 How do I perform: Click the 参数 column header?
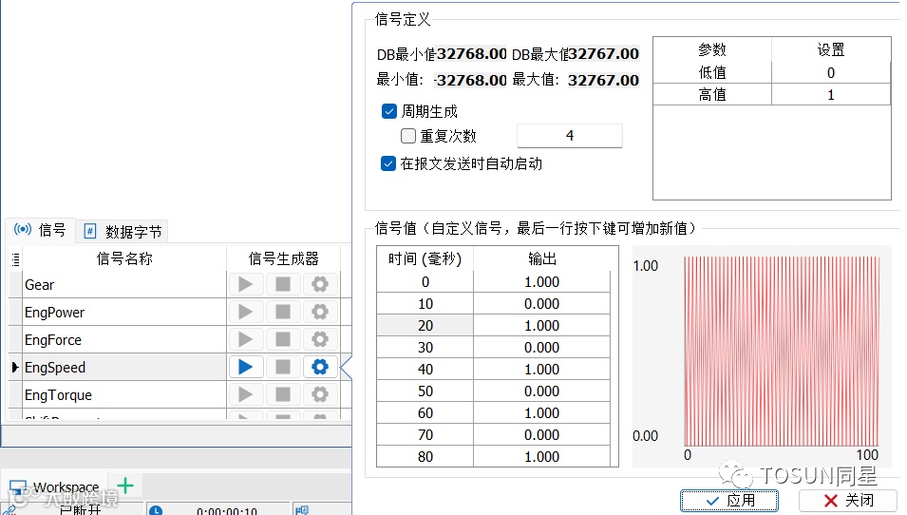712,49
